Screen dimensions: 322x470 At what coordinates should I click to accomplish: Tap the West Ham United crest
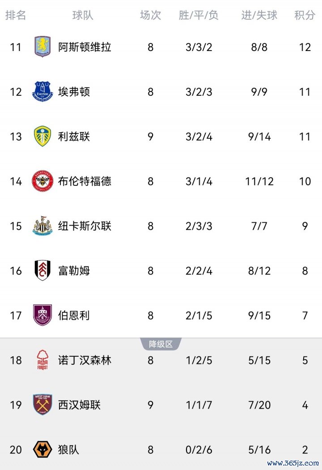(x=42, y=405)
